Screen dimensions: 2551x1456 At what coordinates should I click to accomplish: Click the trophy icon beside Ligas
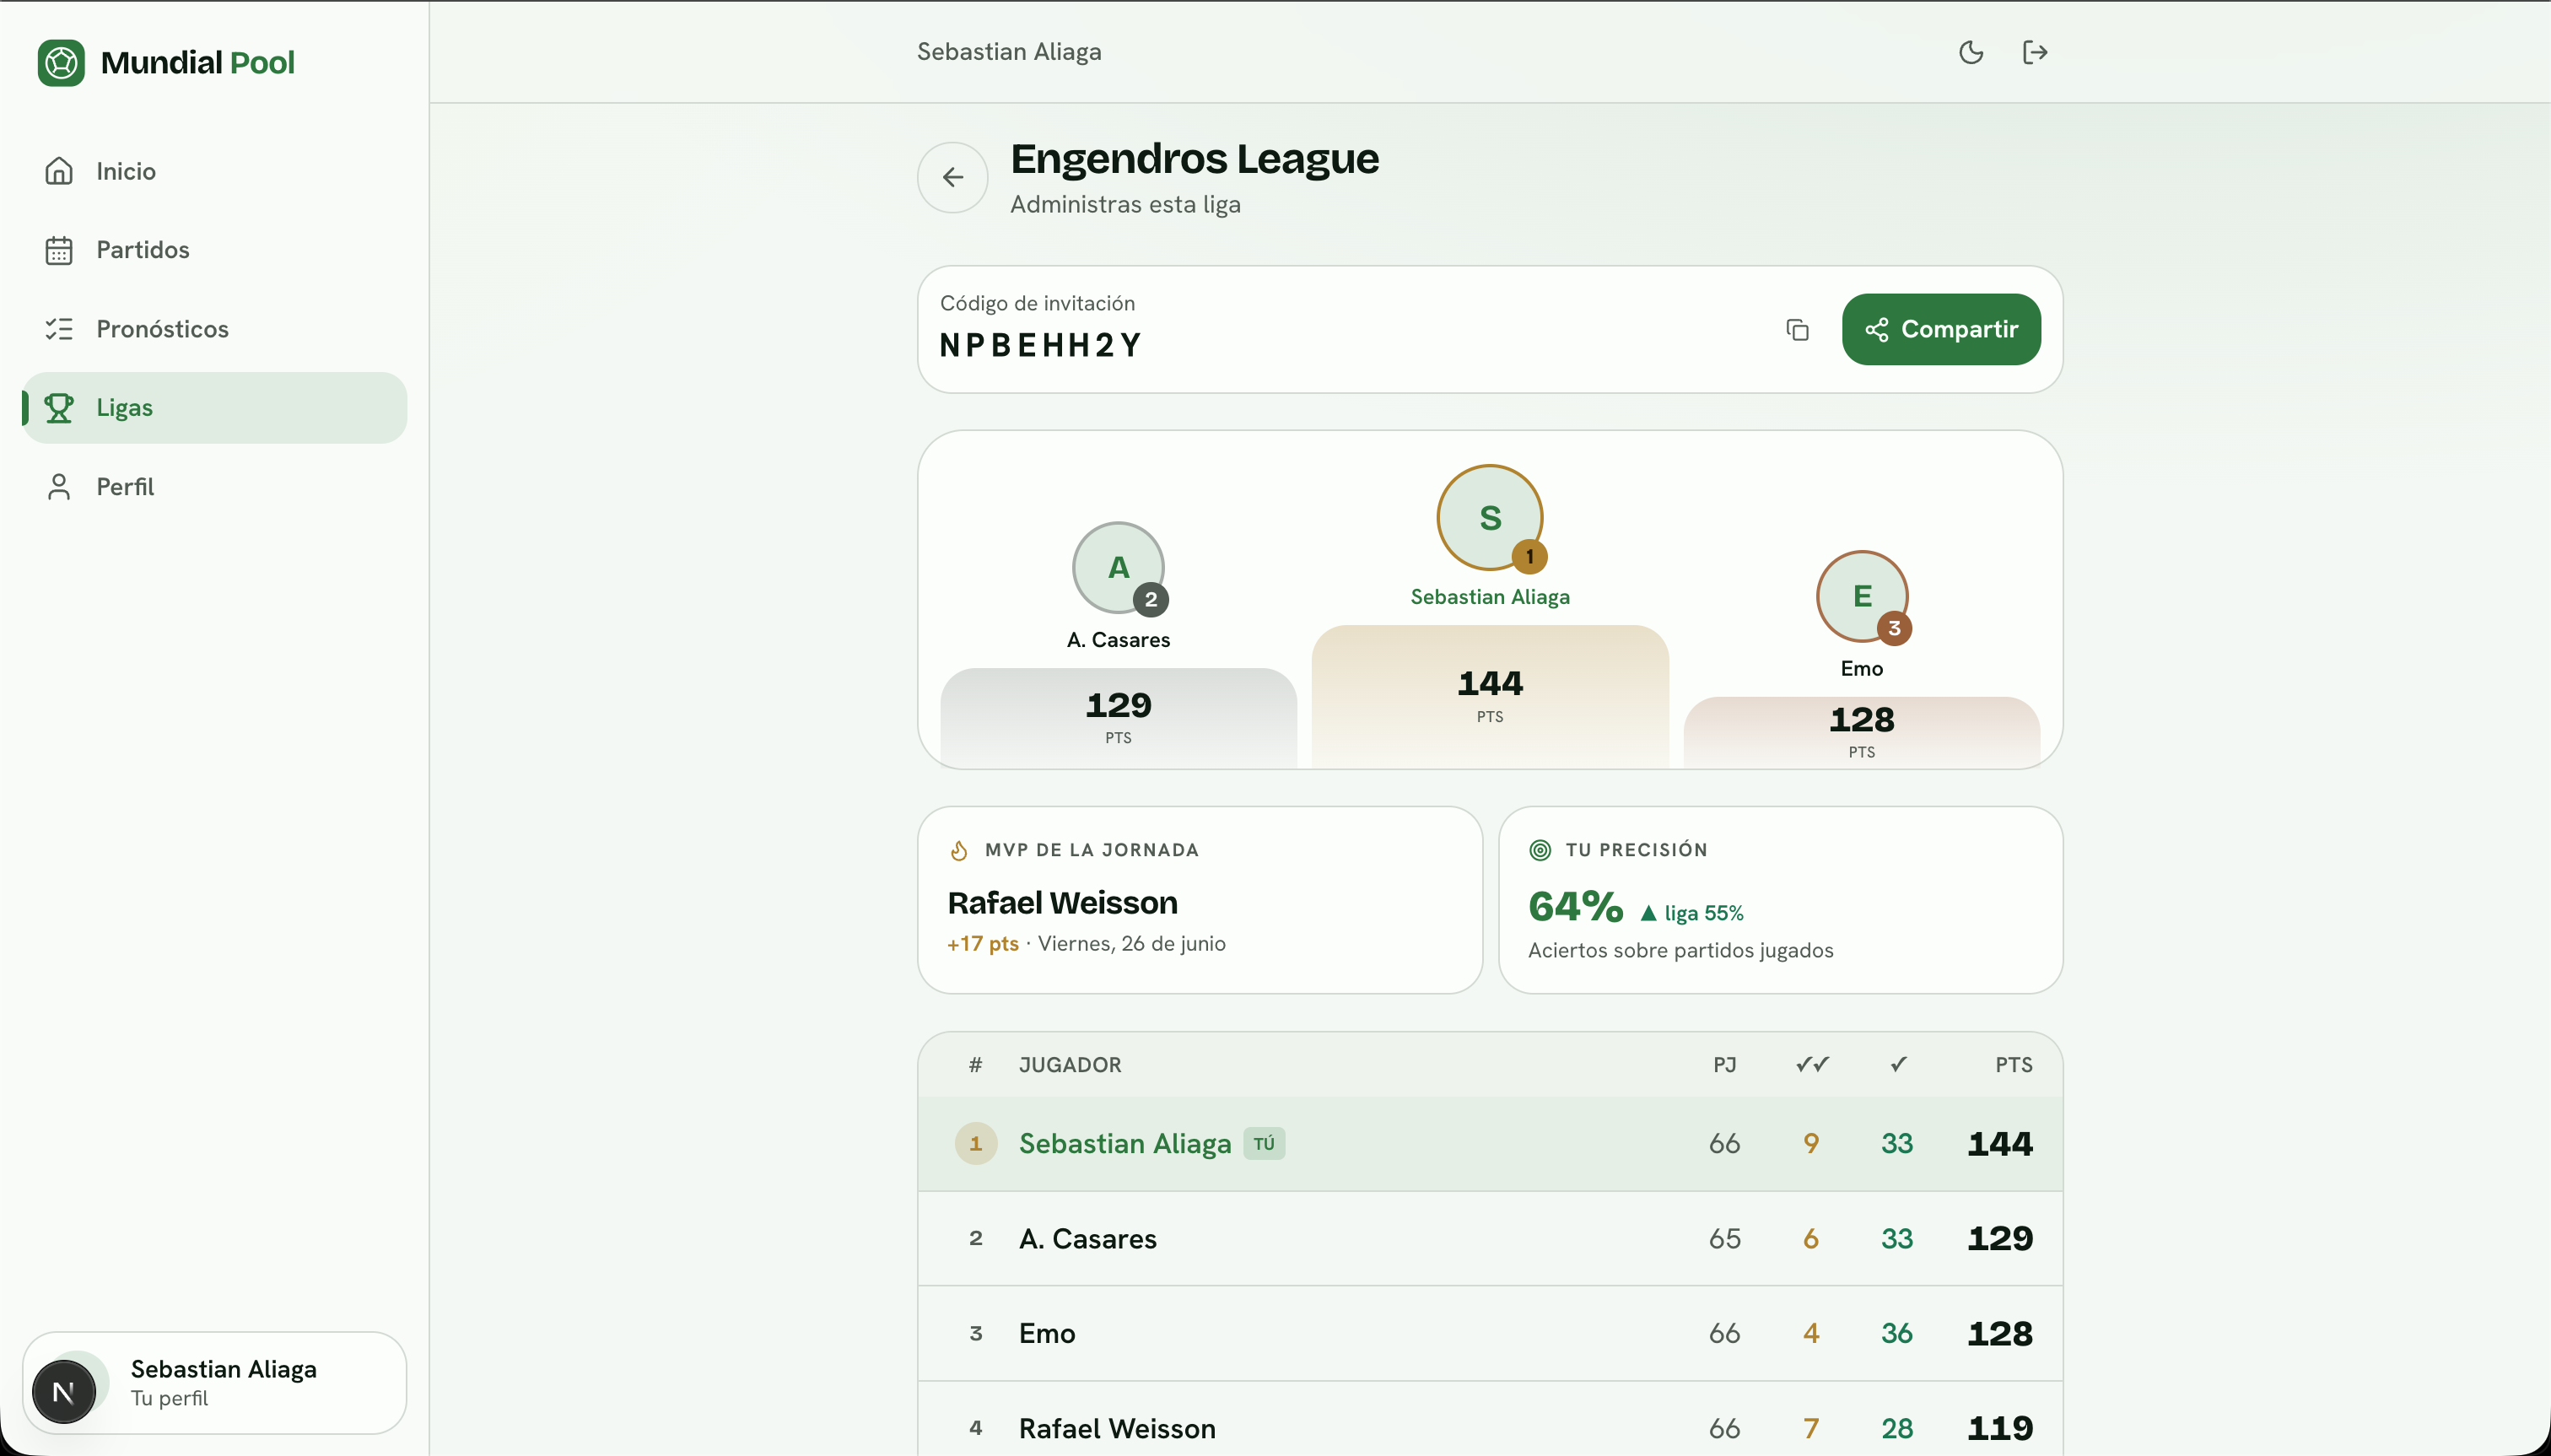tap(59, 408)
